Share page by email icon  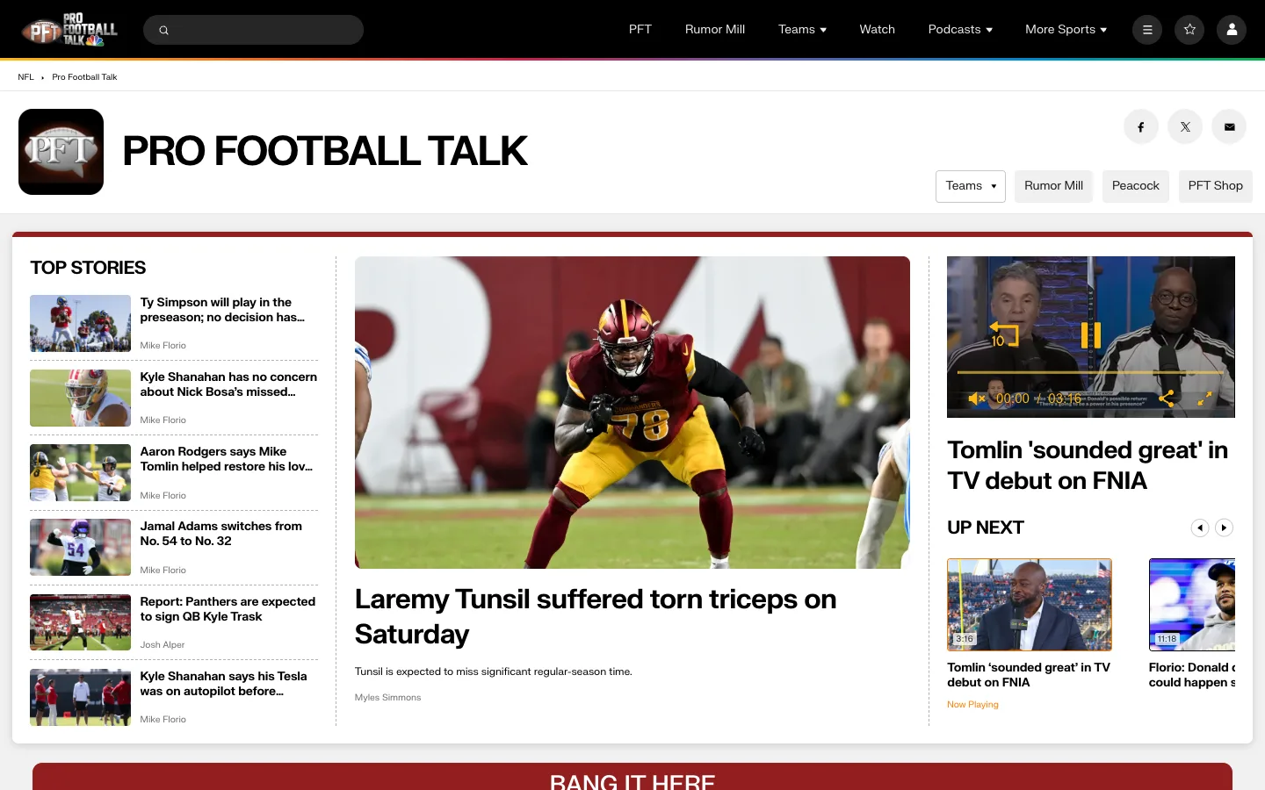pyautogui.click(x=1229, y=127)
